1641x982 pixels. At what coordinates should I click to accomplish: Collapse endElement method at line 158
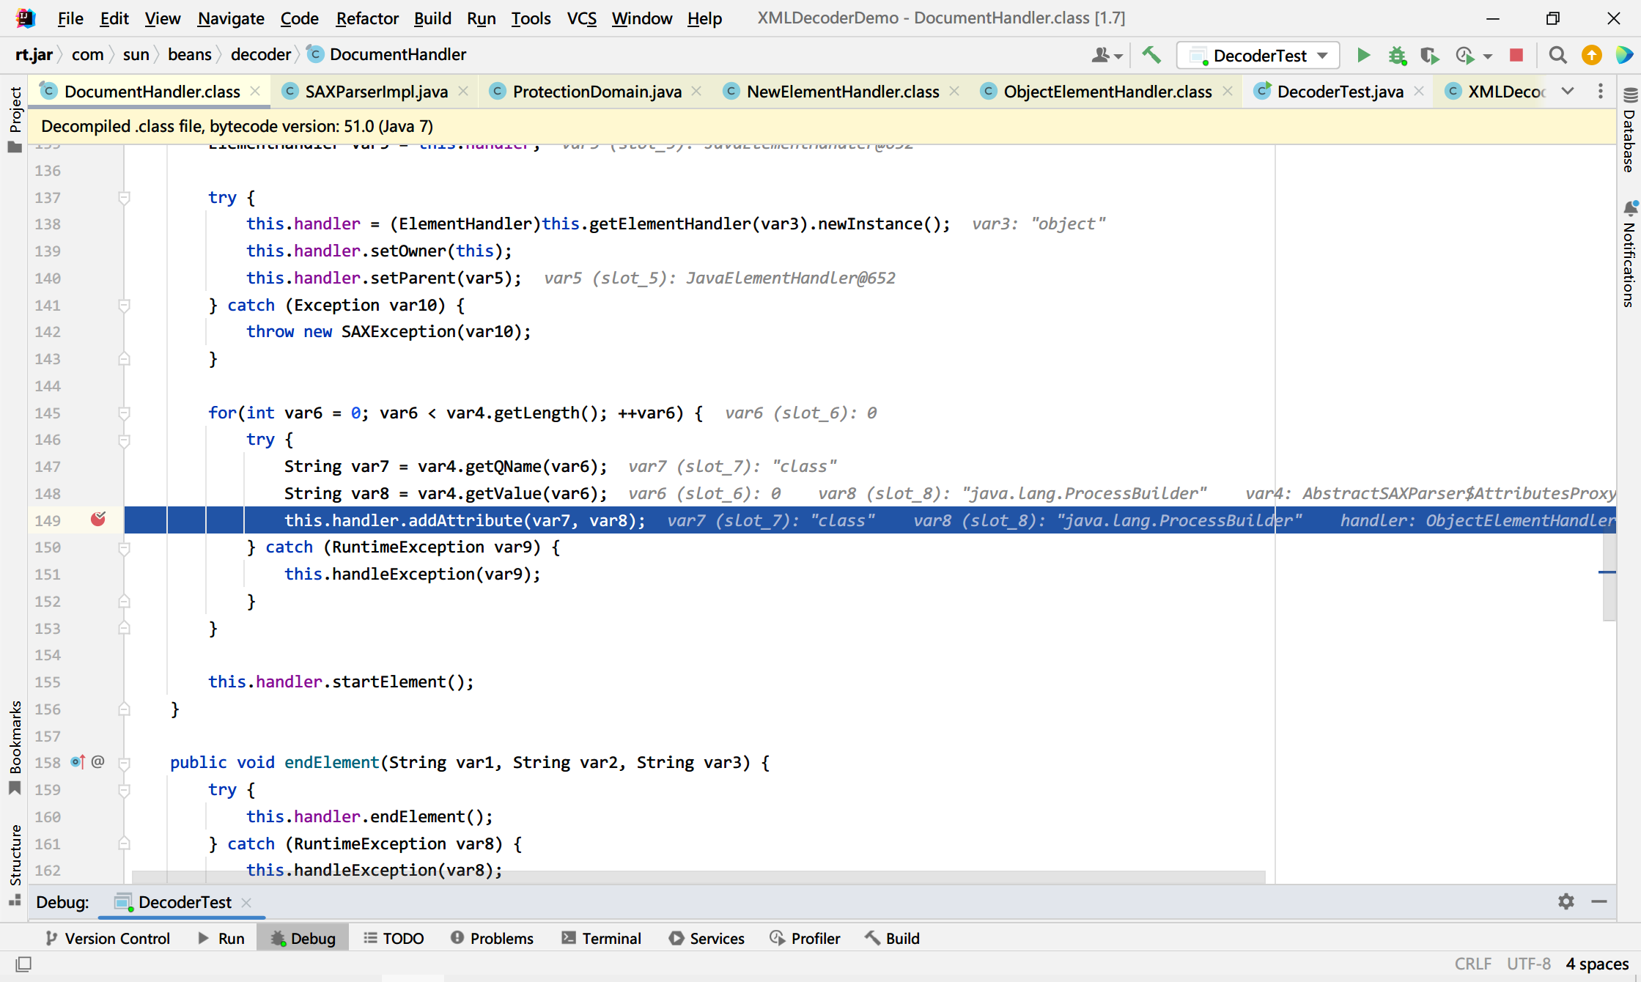pos(124,763)
